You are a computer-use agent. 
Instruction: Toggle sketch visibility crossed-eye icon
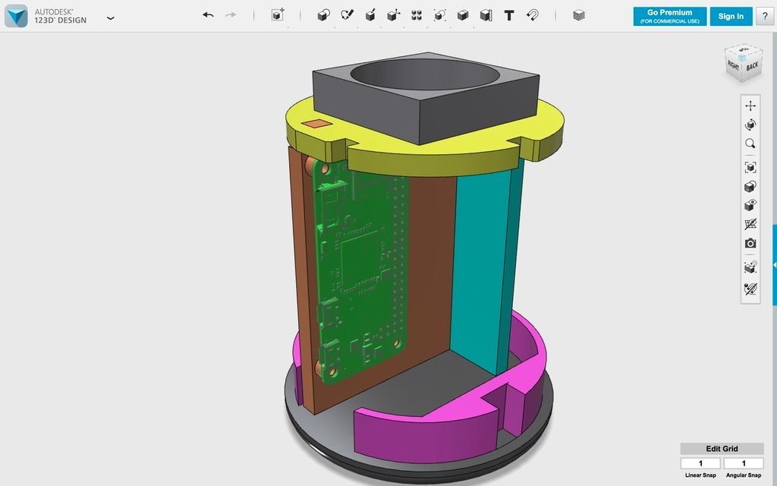click(x=750, y=288)
